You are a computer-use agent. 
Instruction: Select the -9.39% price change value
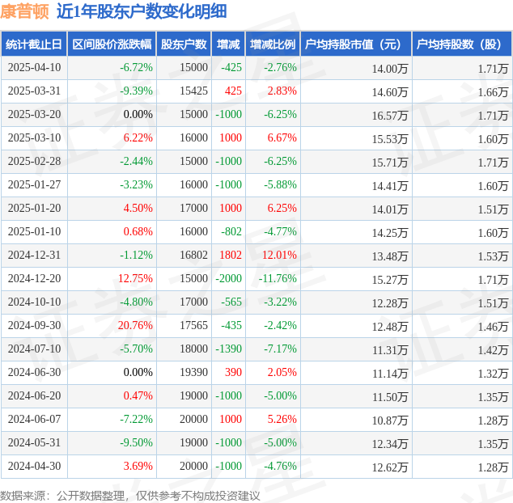pyautogui.click(x=136, y=91)
